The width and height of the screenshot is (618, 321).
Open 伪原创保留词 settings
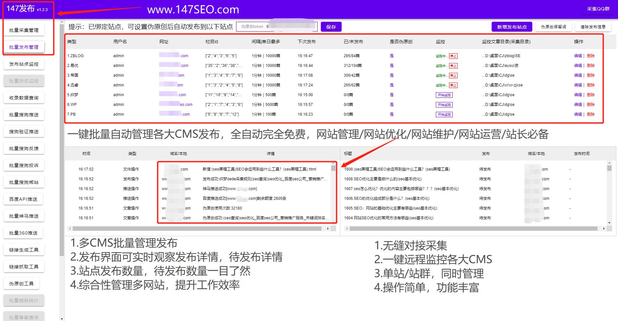click(x=554, y=27)
